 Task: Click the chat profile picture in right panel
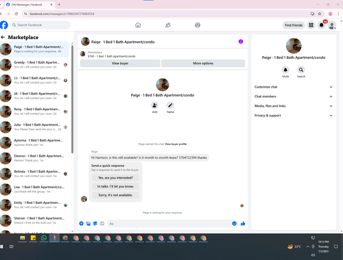(294, 46)
